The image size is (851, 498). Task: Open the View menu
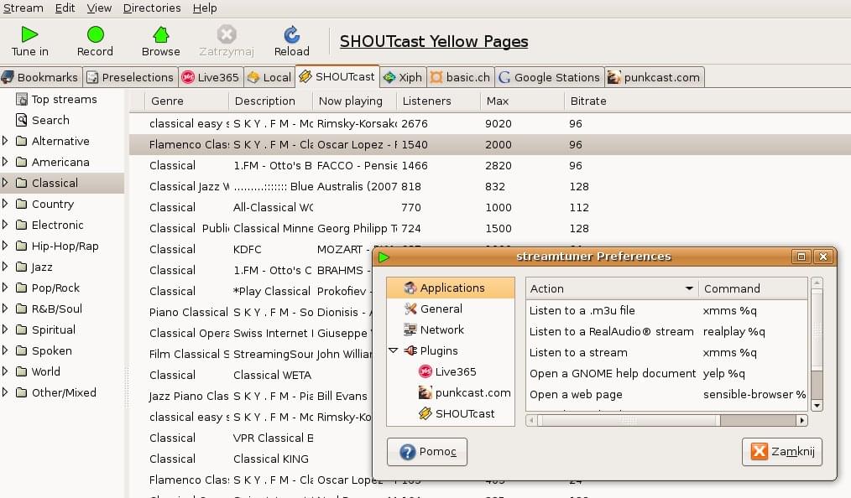click(x=99, y=8)
